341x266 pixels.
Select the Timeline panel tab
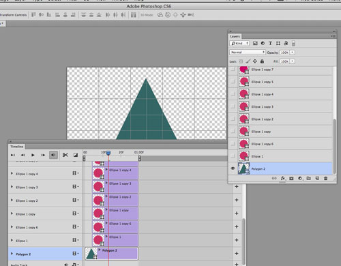[16, 147]
